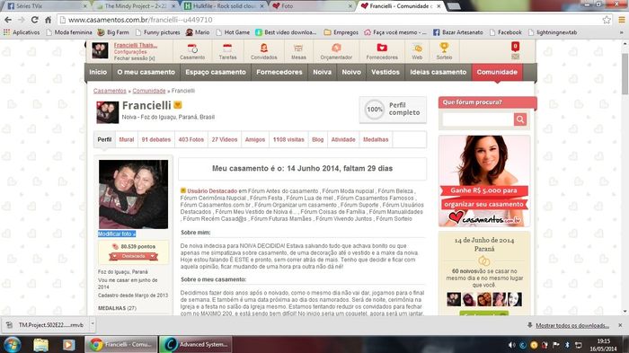The width and height of the screenshot is (629, 353).
Task: Open Francielli Thais account link
Action: coord(136,45)
